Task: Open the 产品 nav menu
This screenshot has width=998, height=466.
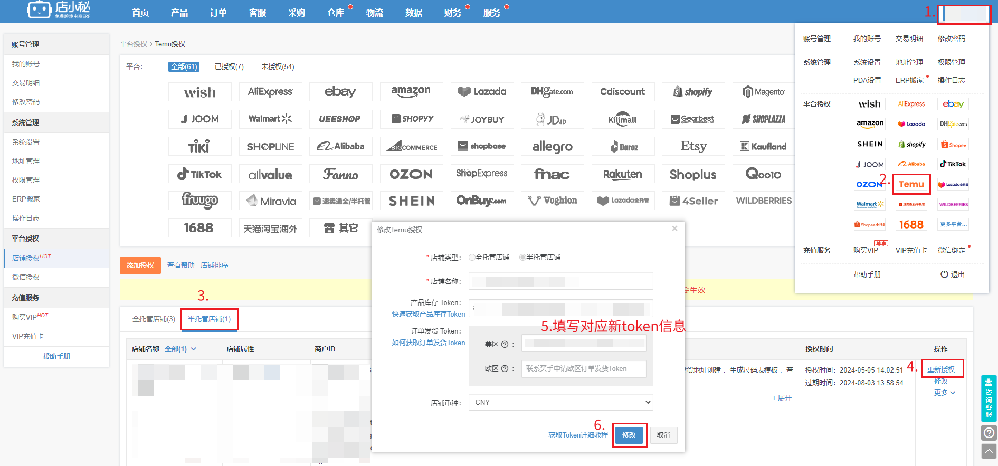Action: point(179,13)
